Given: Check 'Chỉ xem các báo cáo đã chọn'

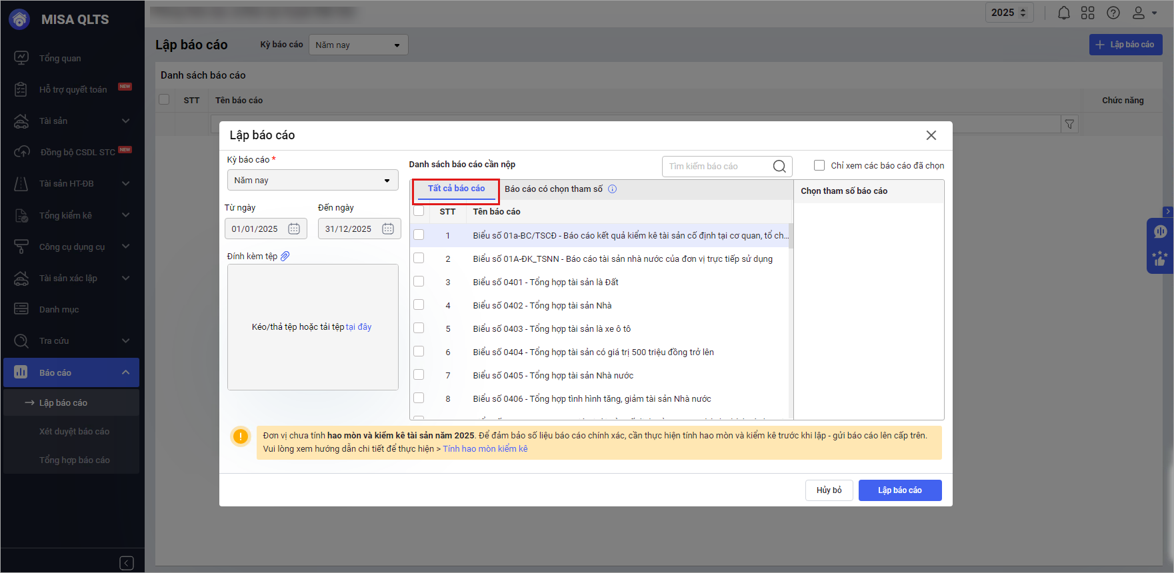Looking at the screenshot, I should tap(819, 165).
